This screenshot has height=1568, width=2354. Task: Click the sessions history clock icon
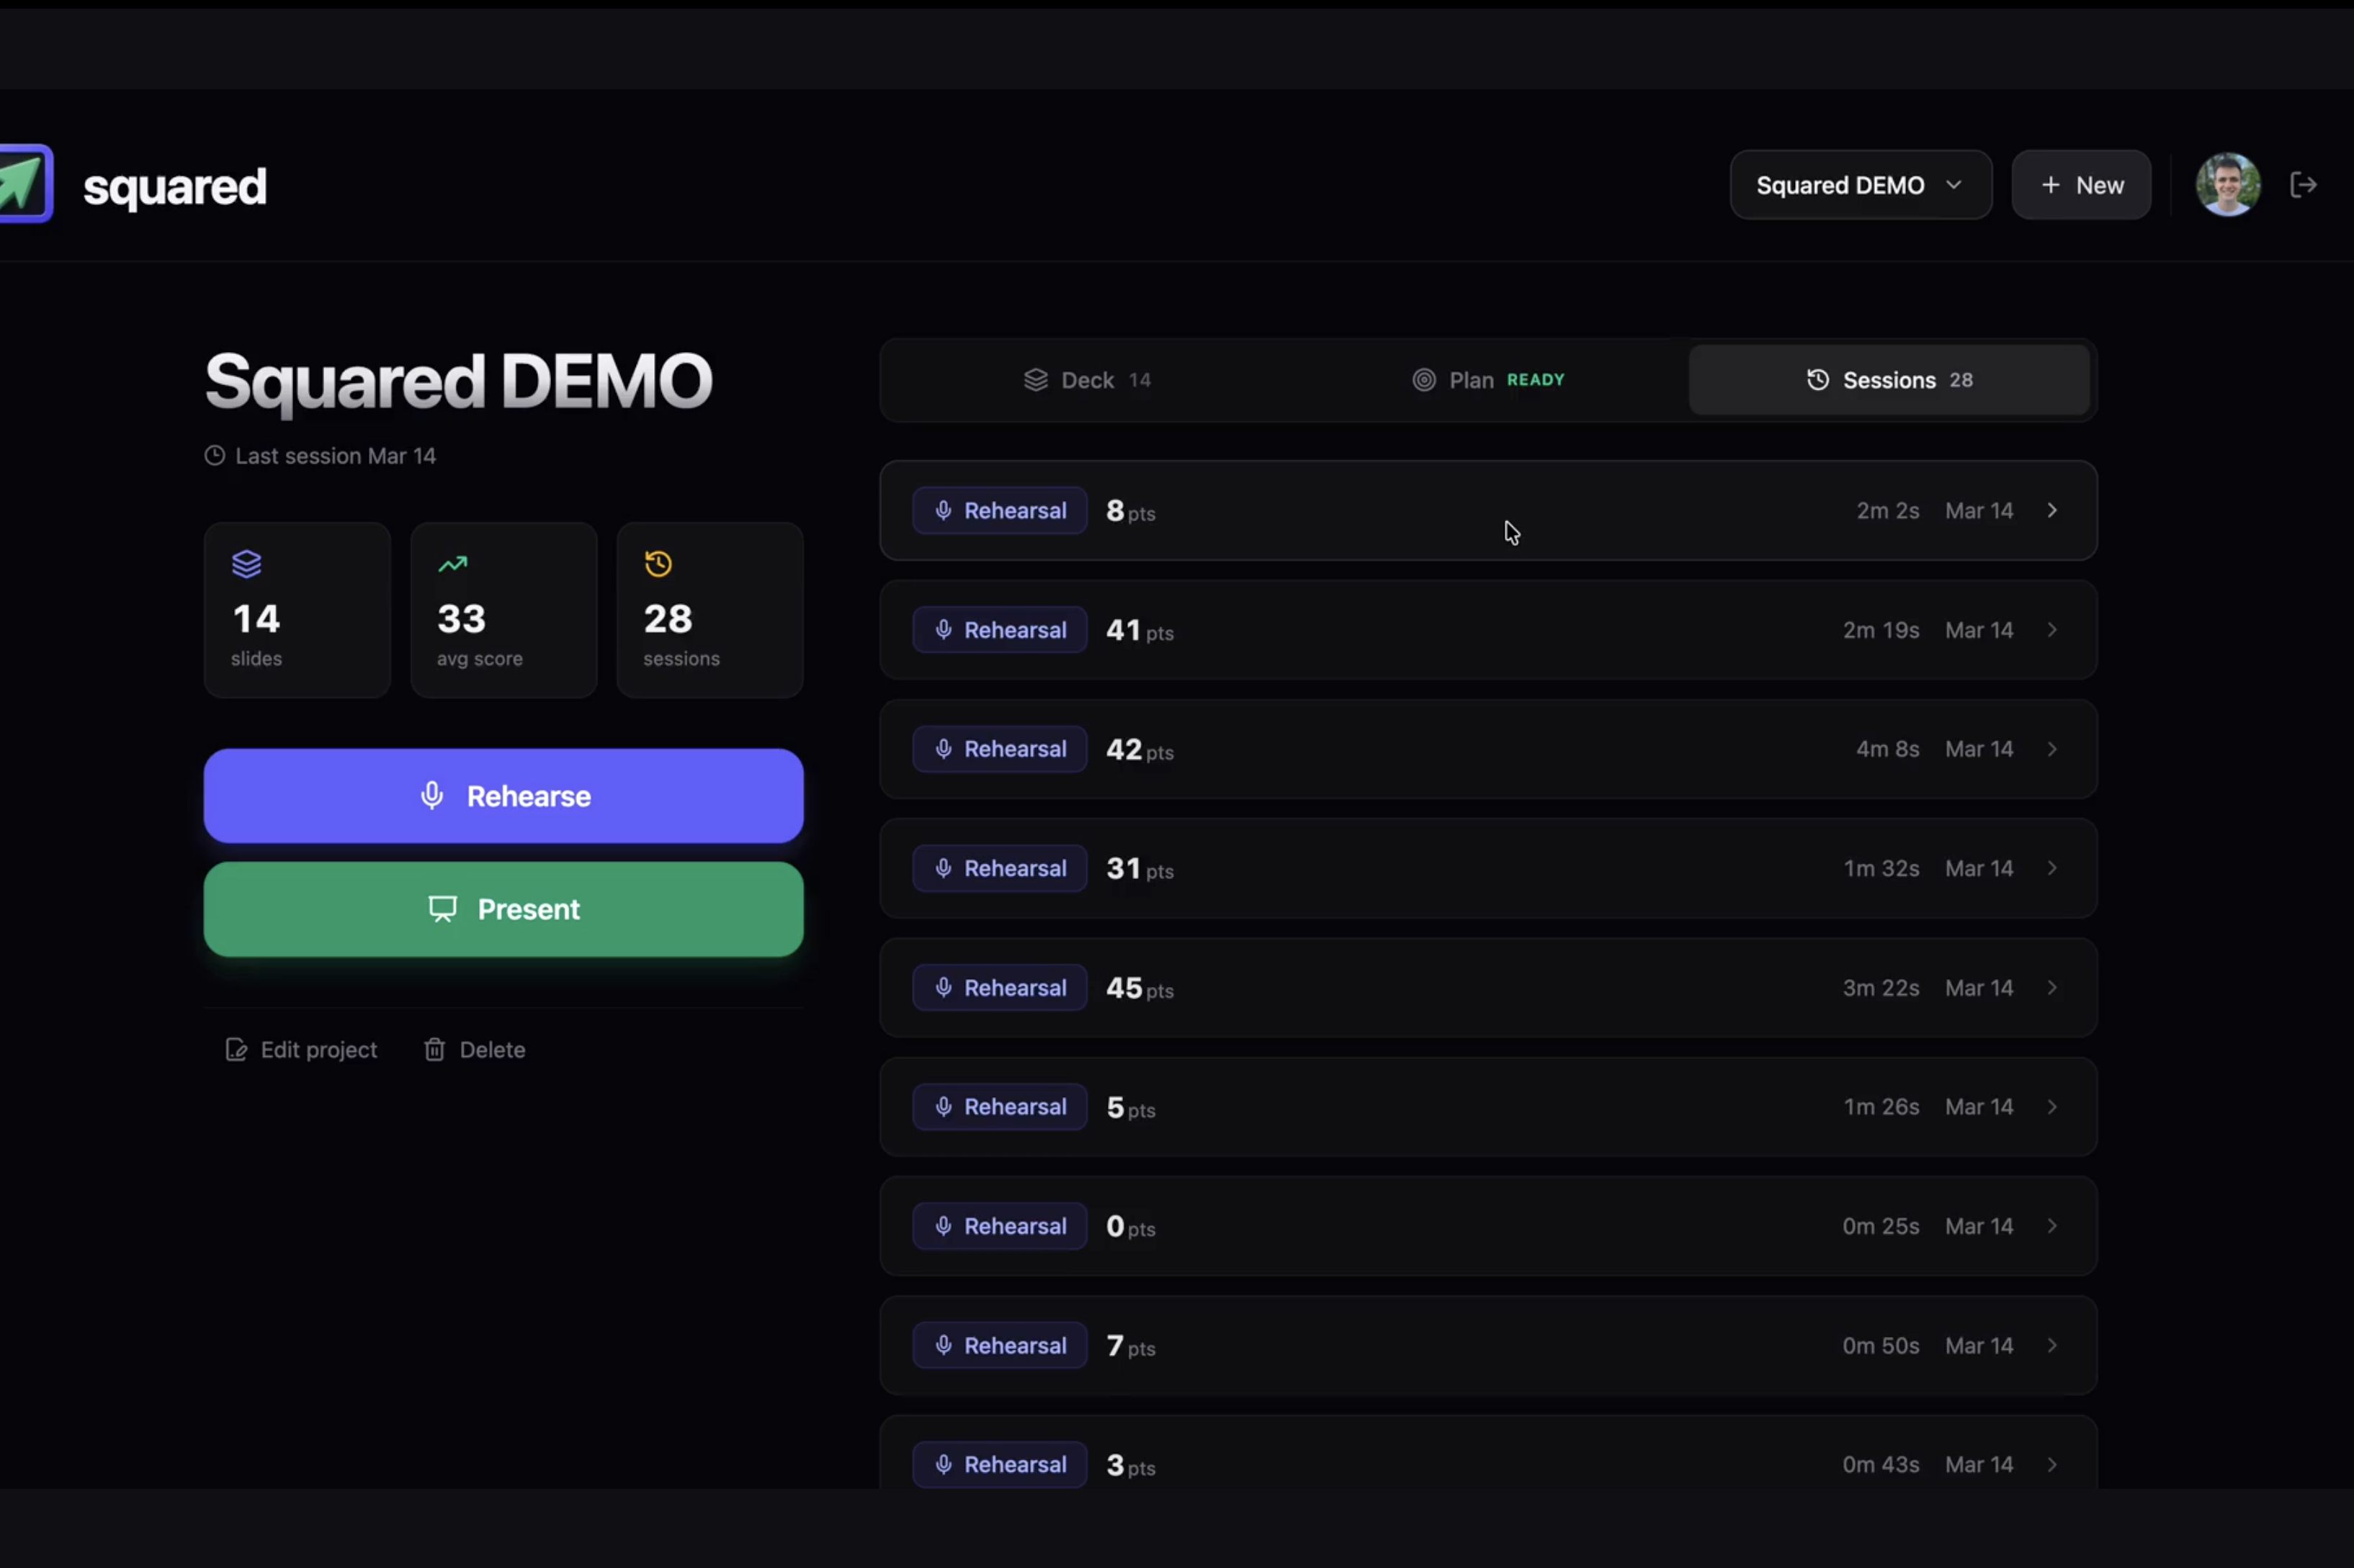[x=658, y=564]
